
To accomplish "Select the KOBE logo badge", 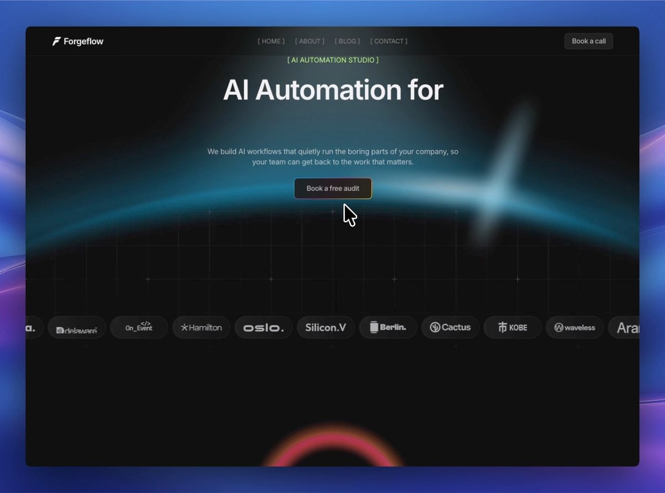I will (513, 327).
